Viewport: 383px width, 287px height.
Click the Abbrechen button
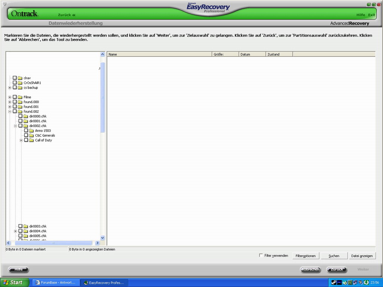click(x=310, y=269)
